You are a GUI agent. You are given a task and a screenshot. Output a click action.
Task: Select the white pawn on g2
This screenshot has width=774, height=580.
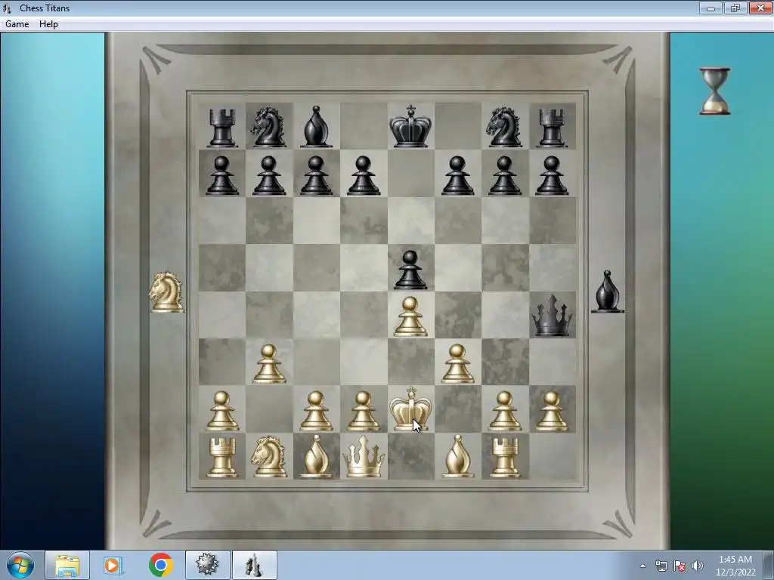click(504, 412)
